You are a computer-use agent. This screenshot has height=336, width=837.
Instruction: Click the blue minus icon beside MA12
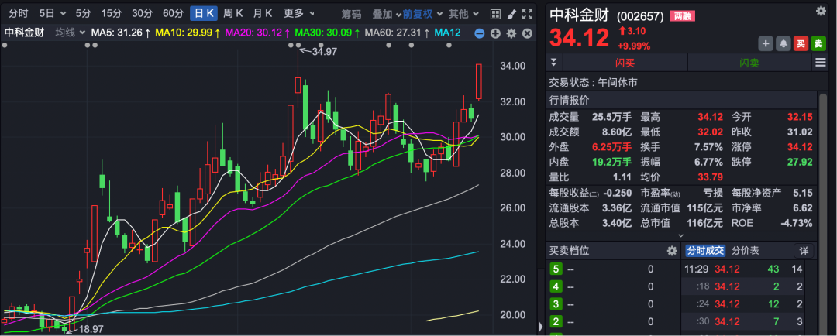pyautogui.click(x=479, y=33)
